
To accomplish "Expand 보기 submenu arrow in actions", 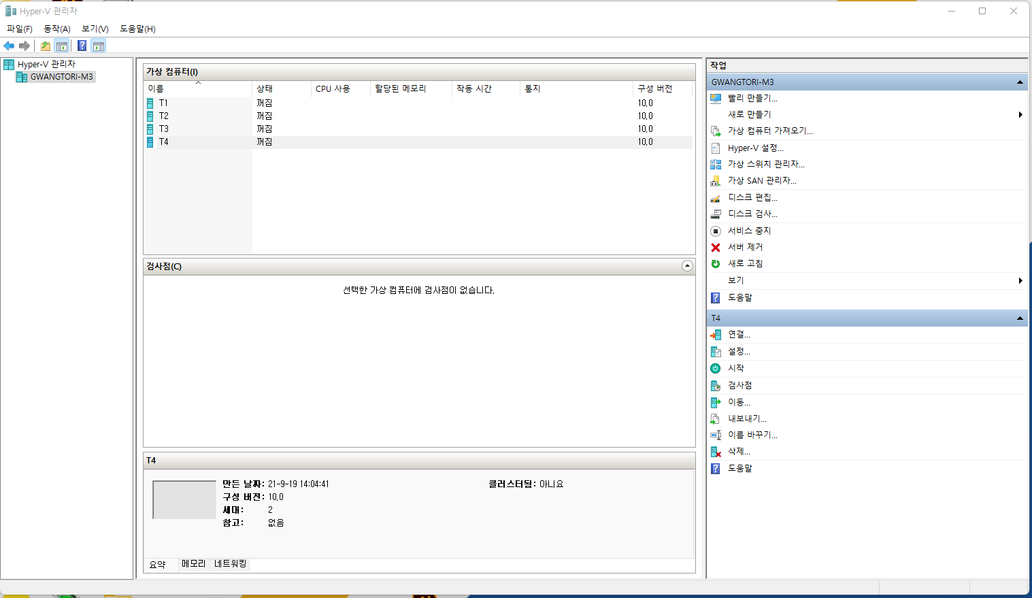I will [x=1020, y=280].
